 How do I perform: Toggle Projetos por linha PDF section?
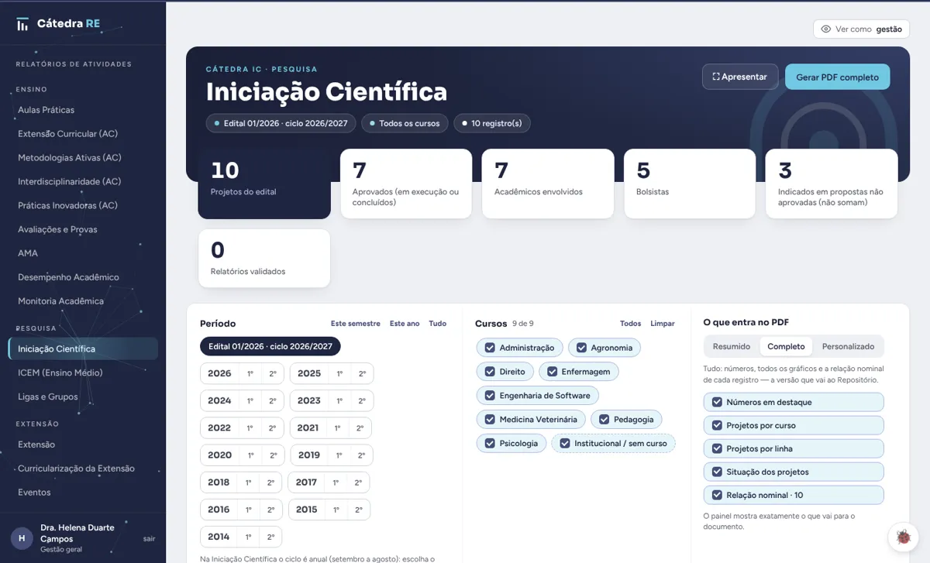(x=716, y=448)
